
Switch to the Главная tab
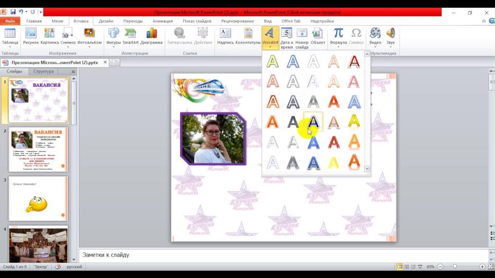tap(34, 21)
